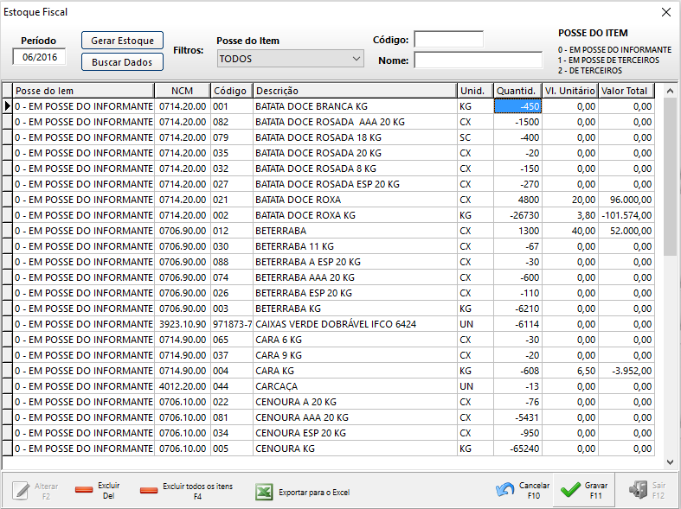Open the Posse do Item TODOS dropdown
Viewport: 681px width, 509px height.
290,59
